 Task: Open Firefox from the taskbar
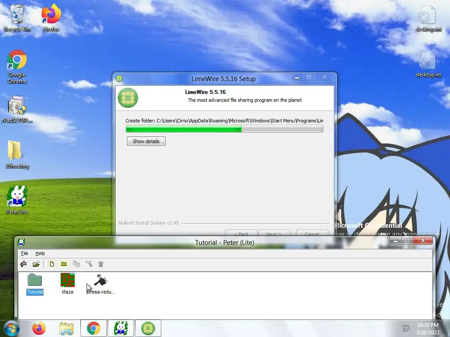pos(39,328)
